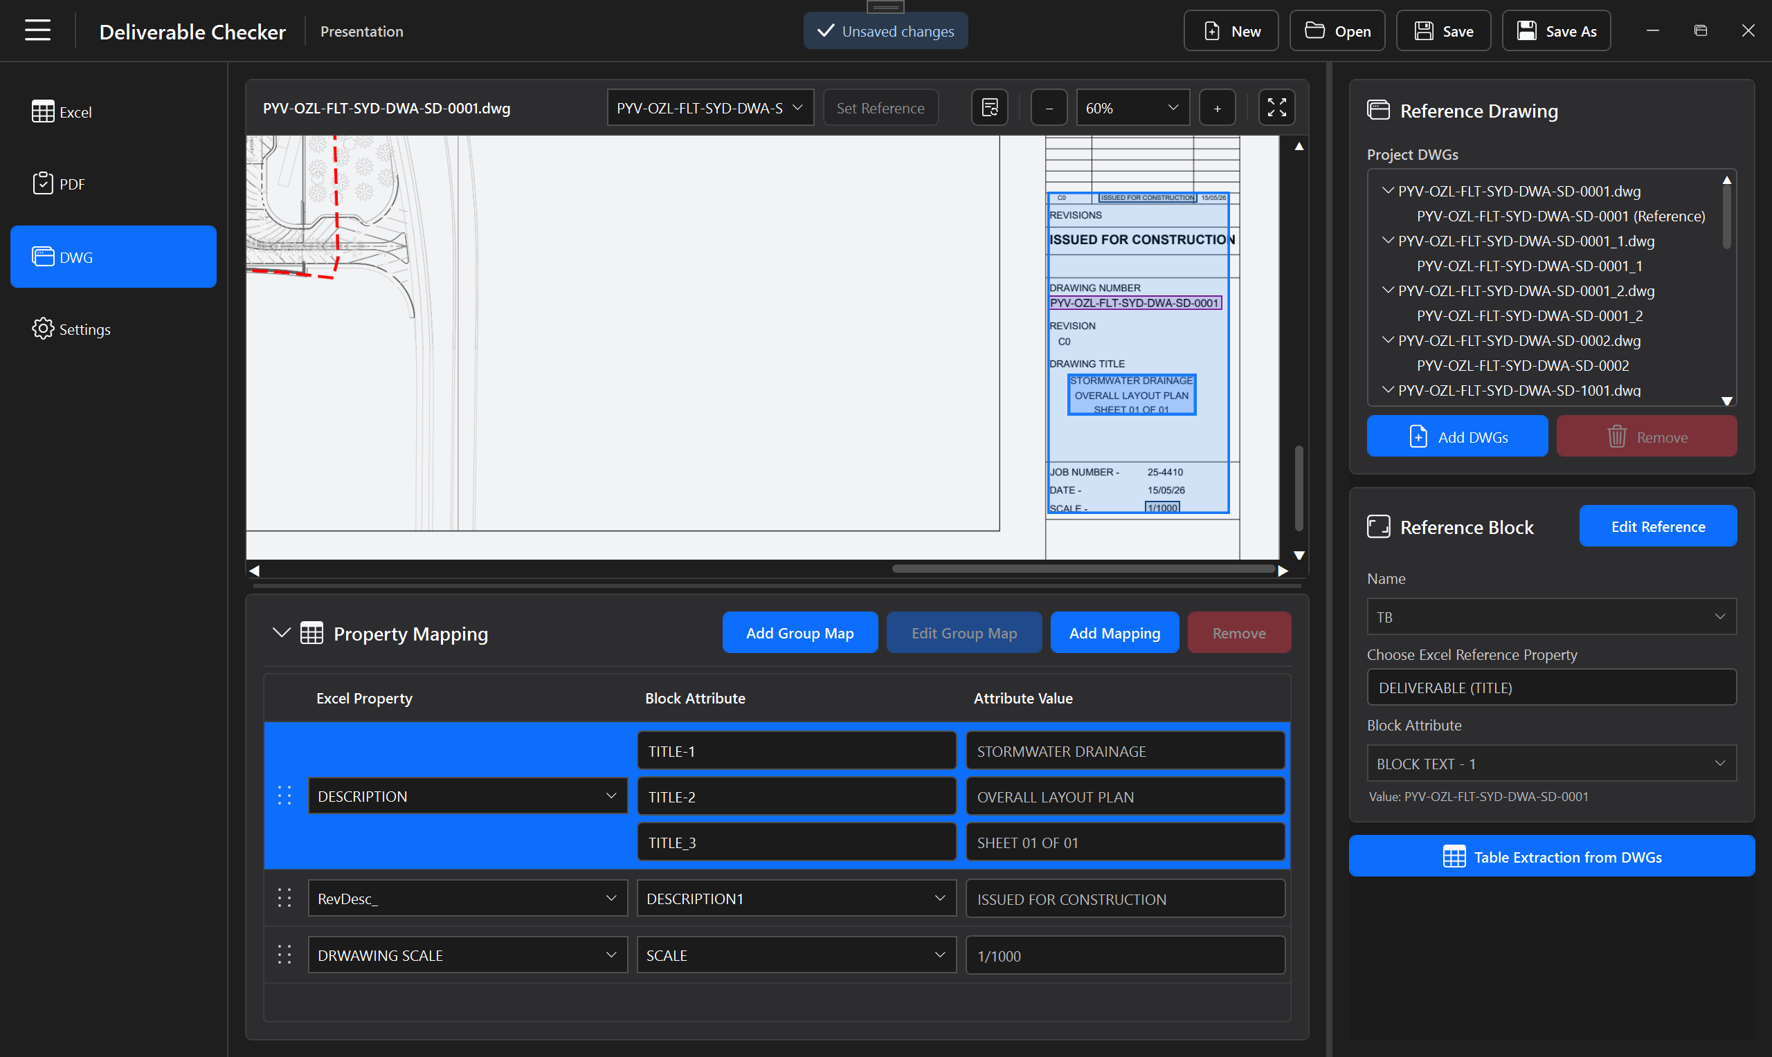
Task: Click the TITLE-2 block attribute field
Action: coord(796,796)
